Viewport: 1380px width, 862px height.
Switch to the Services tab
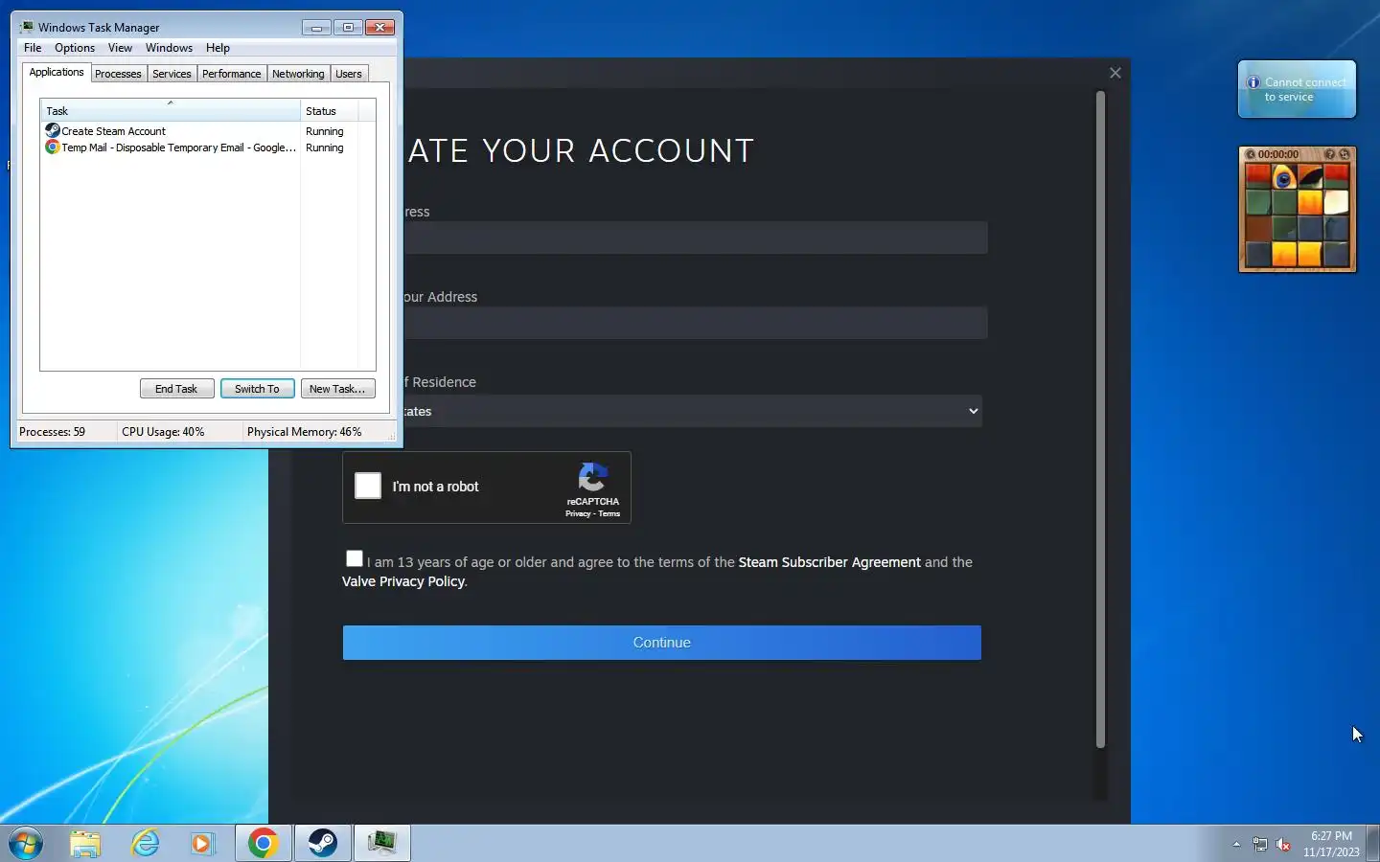pos(172,74)
